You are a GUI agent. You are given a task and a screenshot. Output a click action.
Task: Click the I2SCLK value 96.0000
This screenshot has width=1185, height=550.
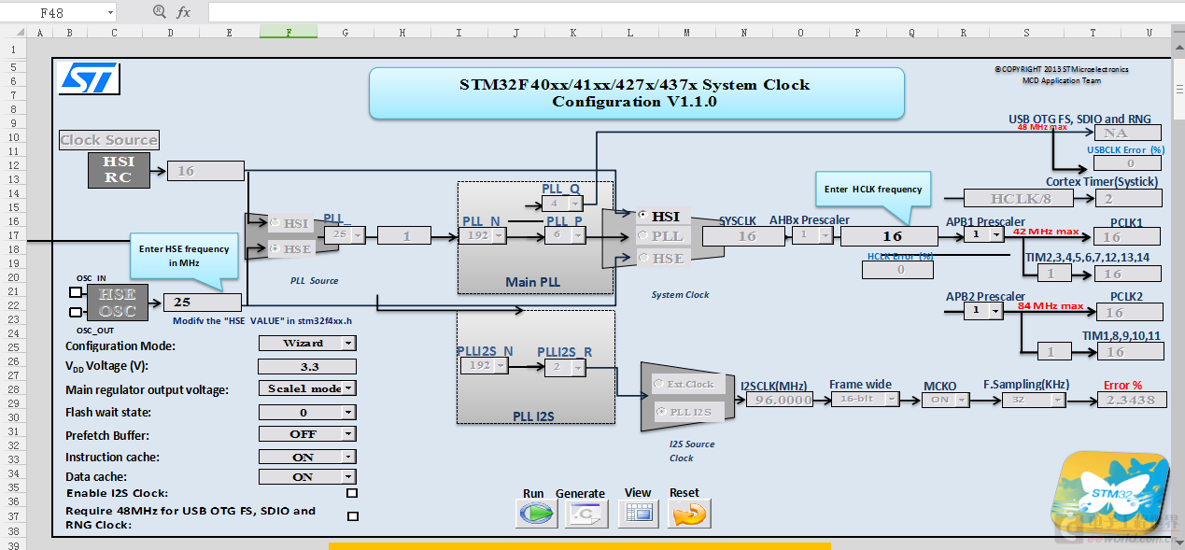[x=780, y=400]
